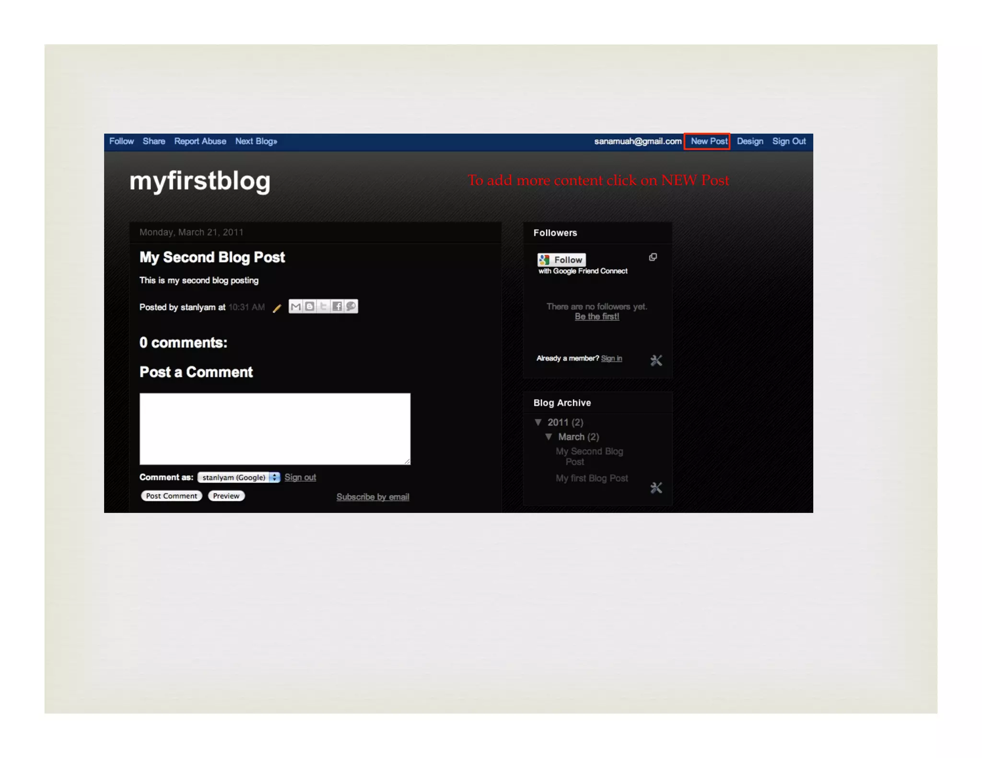Click New Post in navbar
The image size is (982, 758).
tap(709, 141)
